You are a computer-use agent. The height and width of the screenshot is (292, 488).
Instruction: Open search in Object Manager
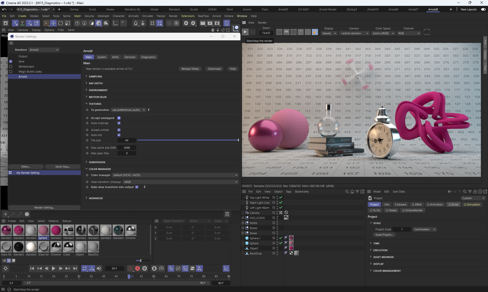tap(347, 192)
